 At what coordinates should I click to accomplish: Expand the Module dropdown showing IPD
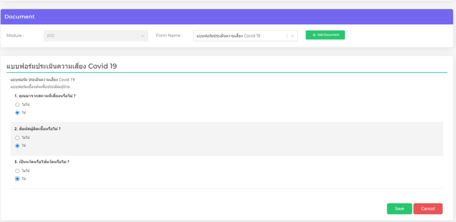[x=91, y=36]
